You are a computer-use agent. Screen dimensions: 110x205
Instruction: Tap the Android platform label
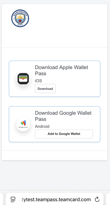(42, 126)
